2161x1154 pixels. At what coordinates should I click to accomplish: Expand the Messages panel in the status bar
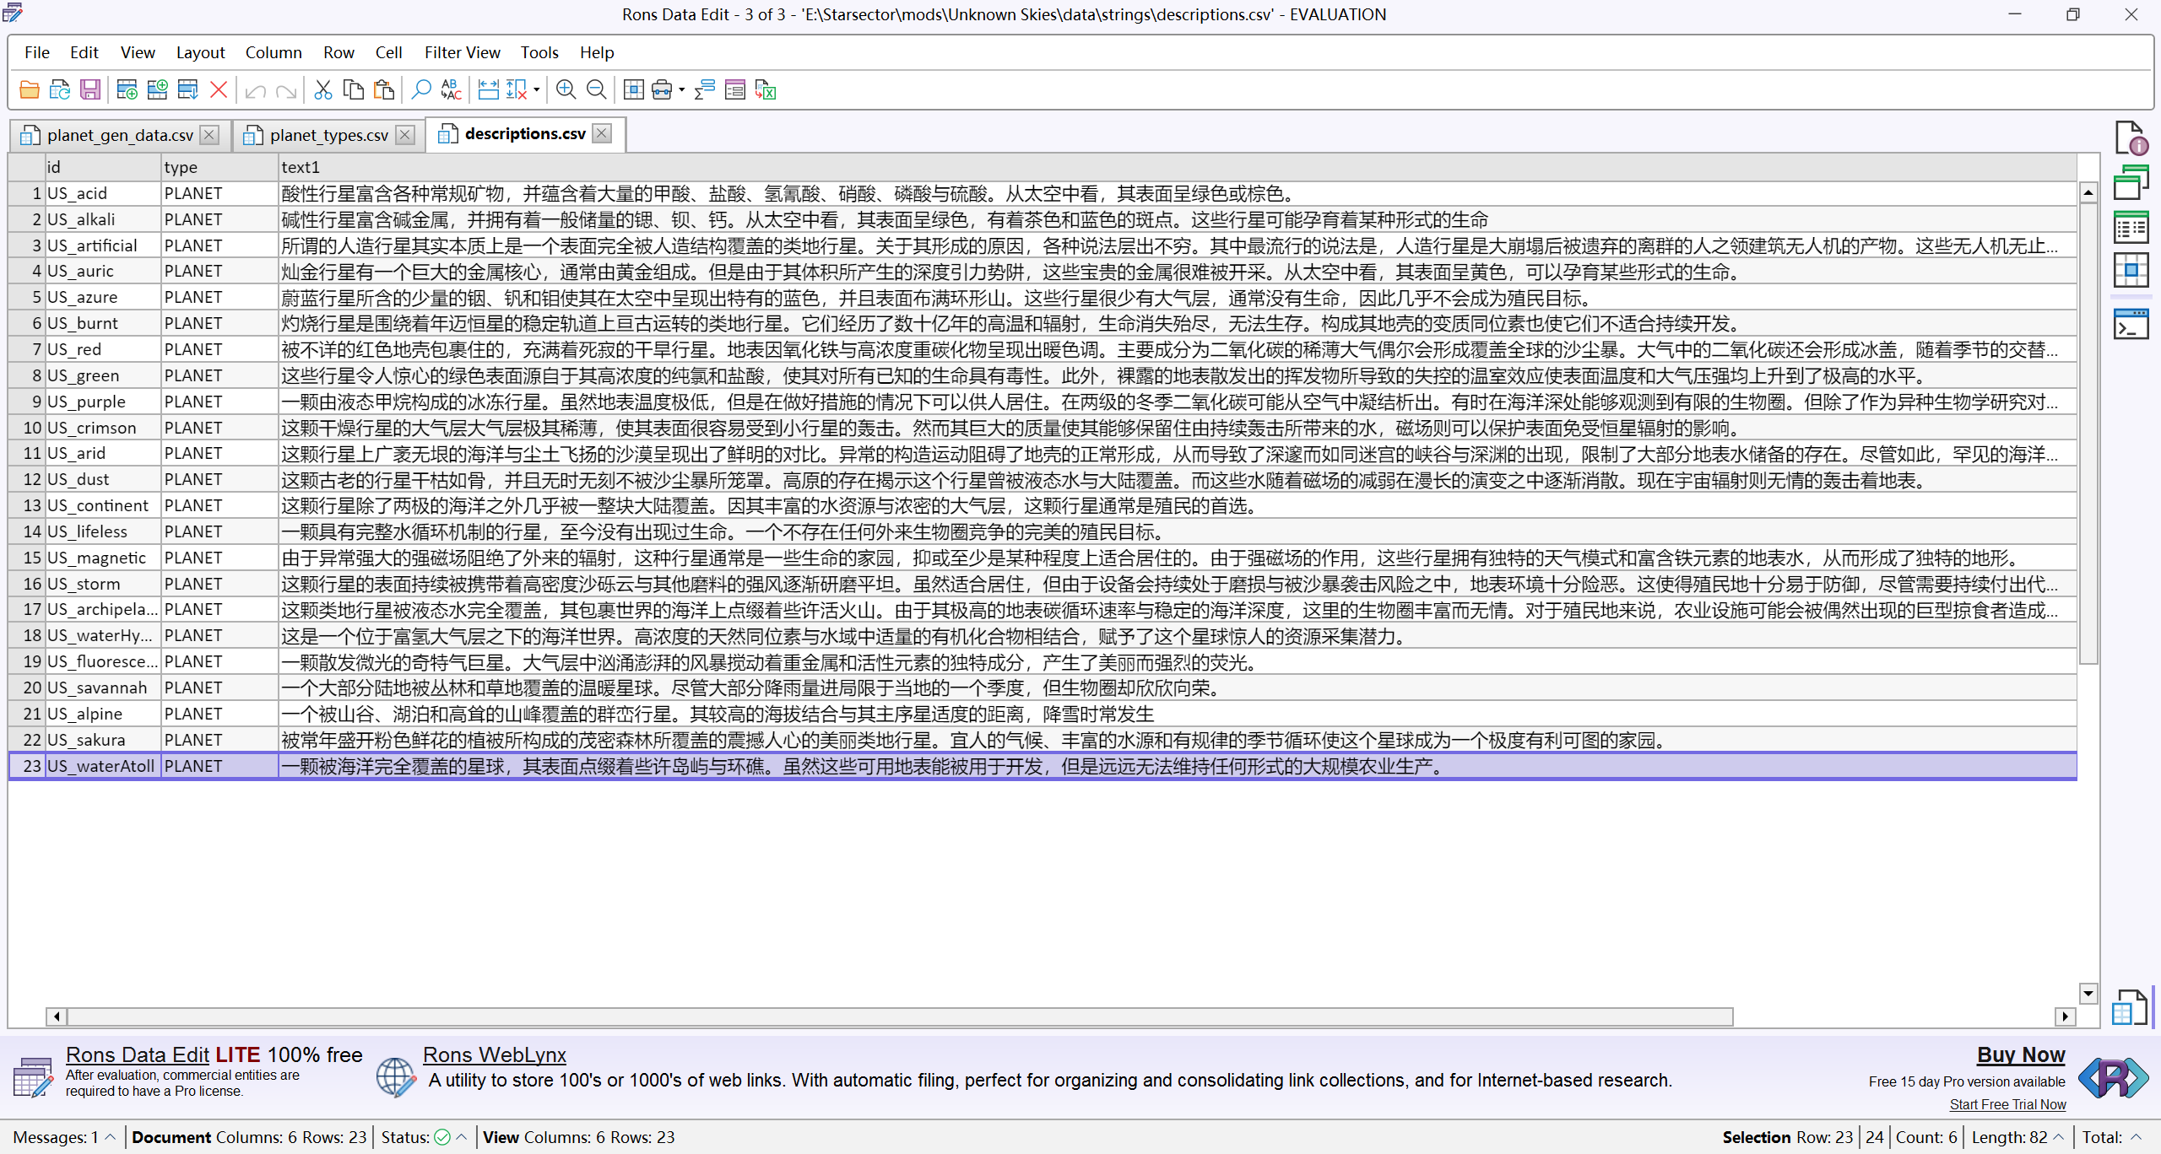110,1137
